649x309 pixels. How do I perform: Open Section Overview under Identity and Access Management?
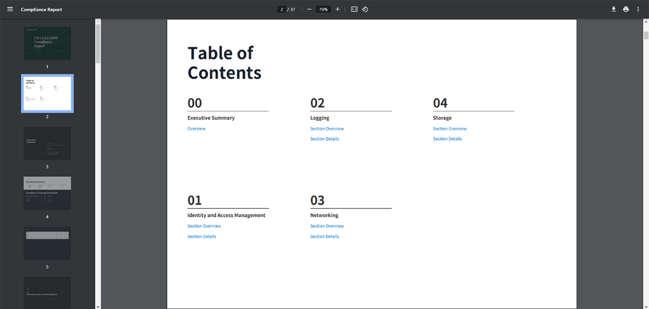tap(204, 226)
